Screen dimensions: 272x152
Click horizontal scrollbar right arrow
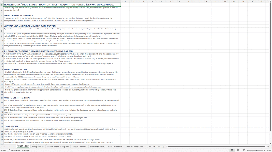pyautogui.click(x=268, y=147)
